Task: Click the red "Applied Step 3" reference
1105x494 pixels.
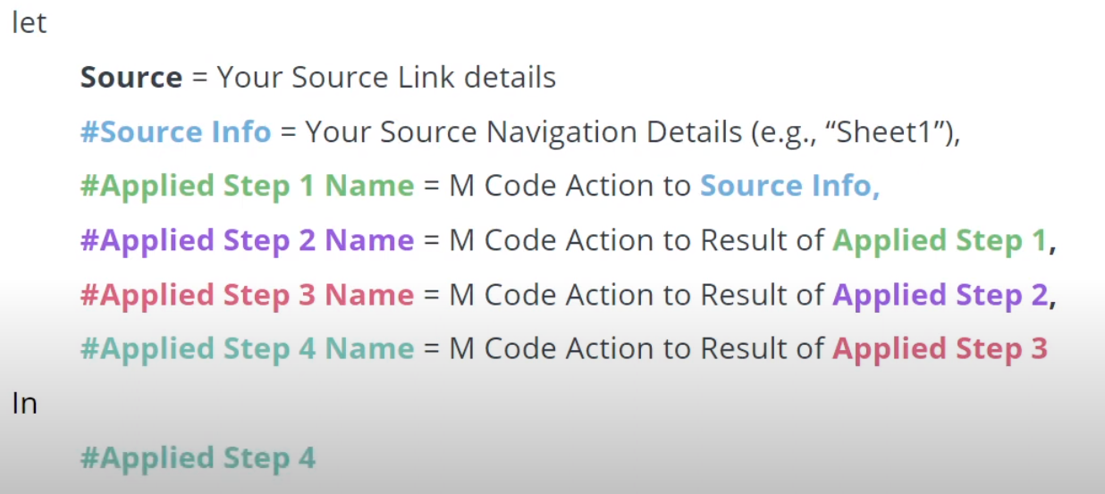Action: (x=940, y=349)
